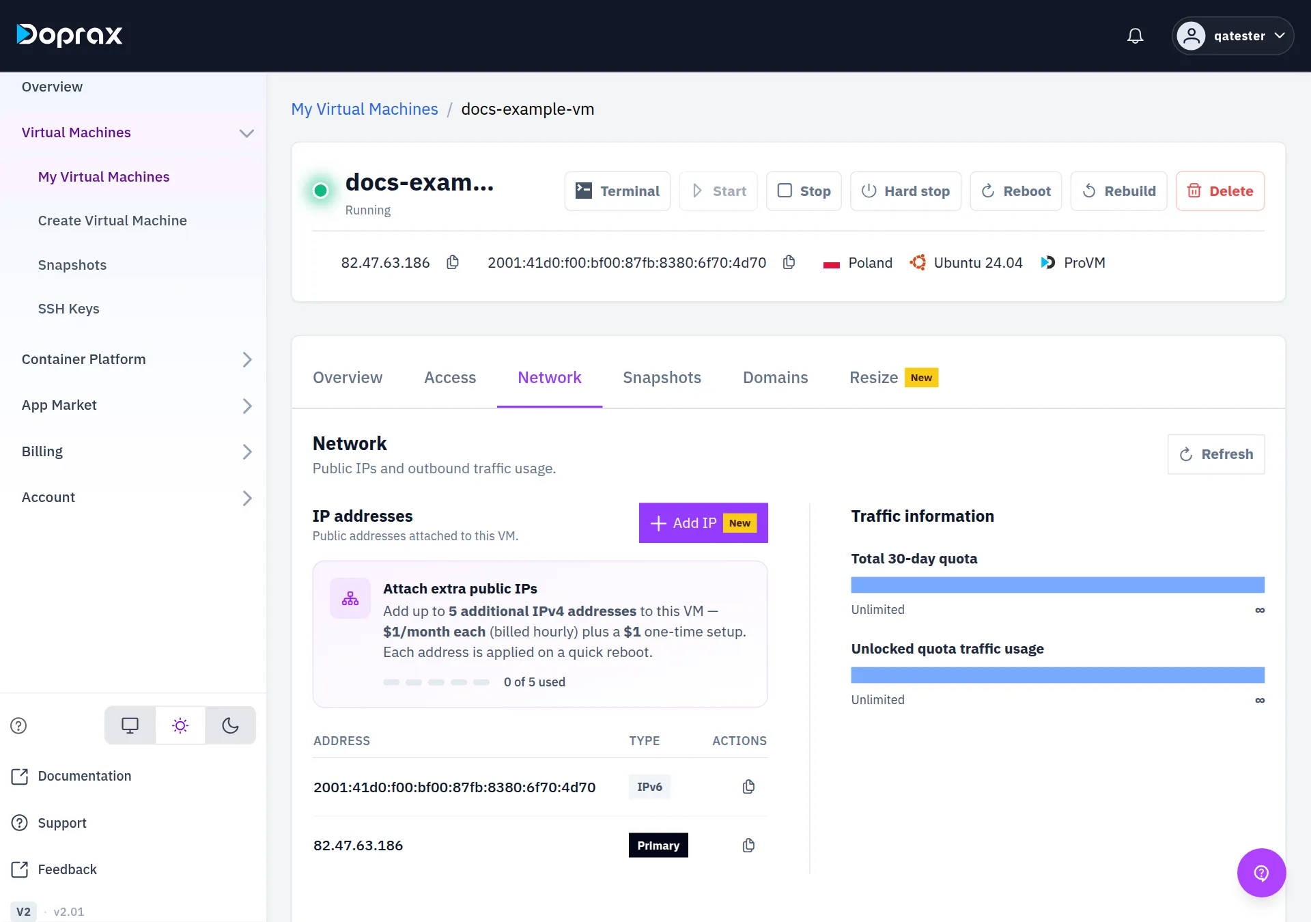Click the help question mark icon in sidebar
Screen dimensions: 1311x922
coord(18,725)
